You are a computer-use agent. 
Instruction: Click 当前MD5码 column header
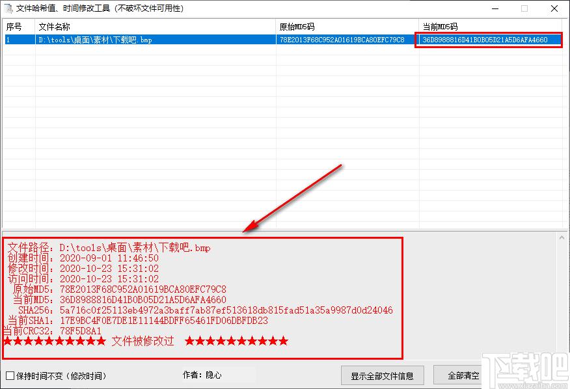[491, 27]
